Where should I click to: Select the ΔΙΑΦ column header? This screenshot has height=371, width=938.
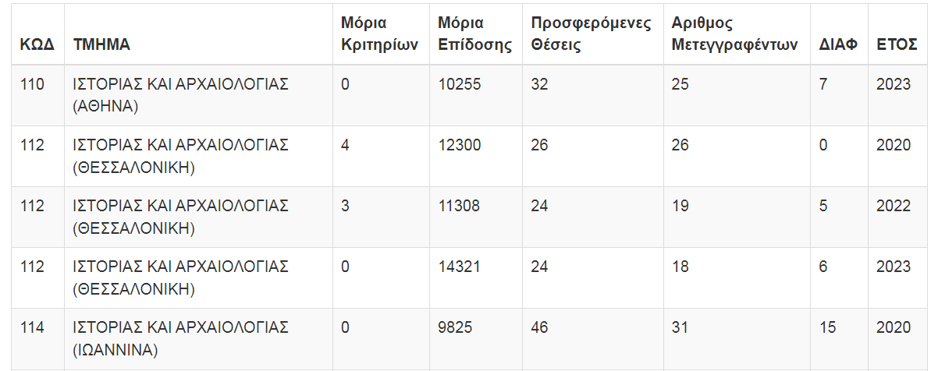838,44
